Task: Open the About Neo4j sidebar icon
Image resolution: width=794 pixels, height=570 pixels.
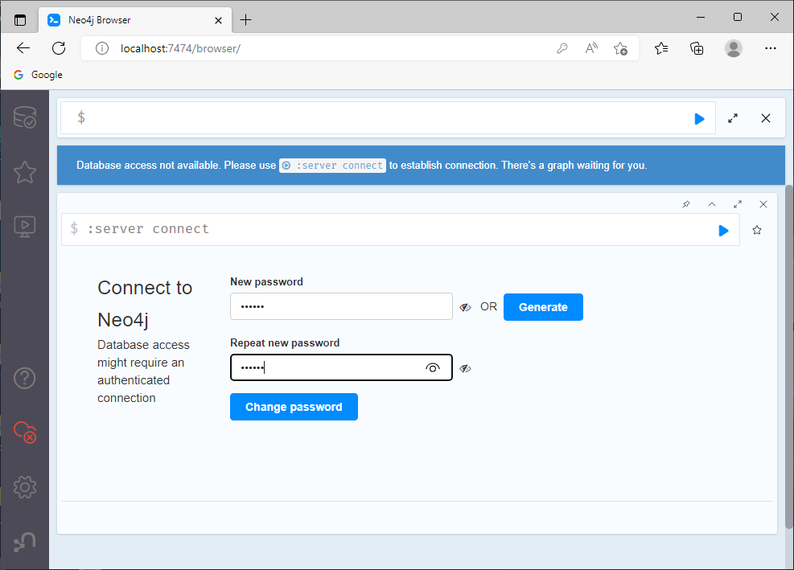Action: point(24,542)
